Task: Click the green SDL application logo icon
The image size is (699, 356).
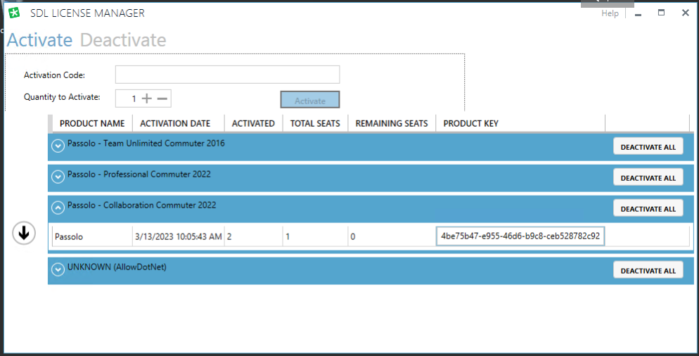Action: 14,13
